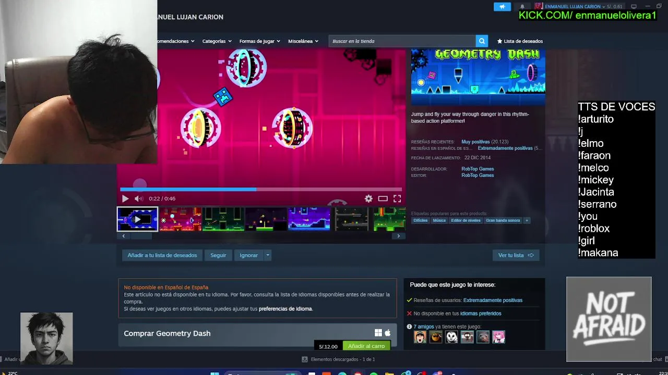This screenshot has height=375, width=668.
Task: Open editor RobTop Games link
Action: tap(478, 176)
